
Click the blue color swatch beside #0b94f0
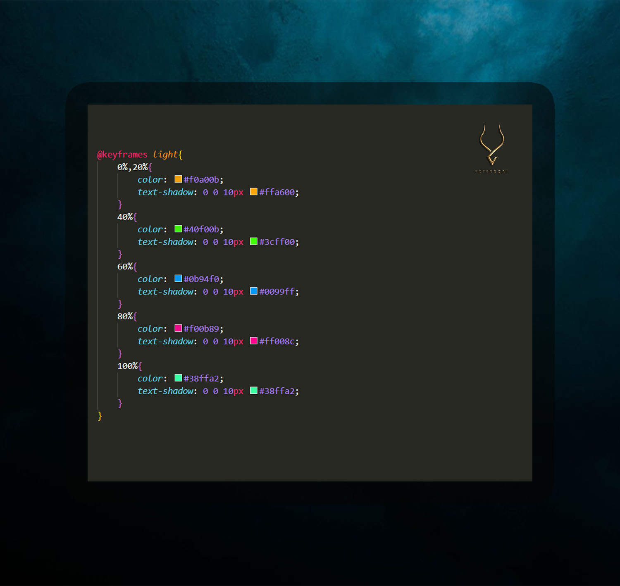177,279
